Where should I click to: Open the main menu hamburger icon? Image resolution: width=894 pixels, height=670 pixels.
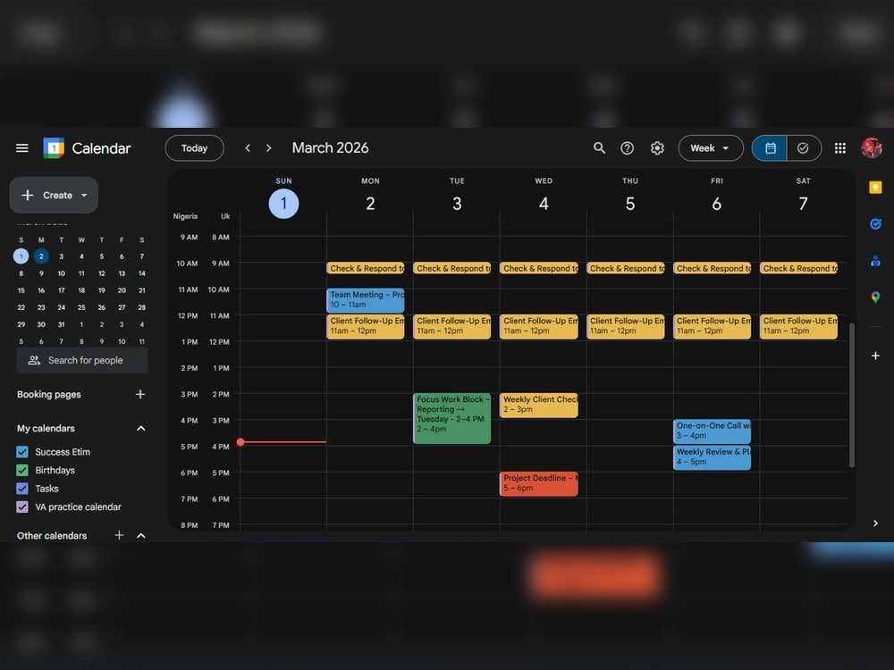point(22,148)
